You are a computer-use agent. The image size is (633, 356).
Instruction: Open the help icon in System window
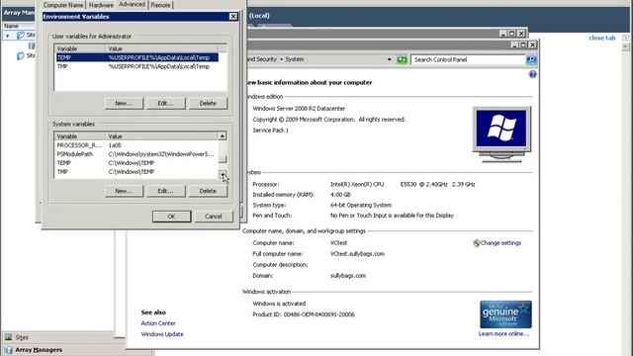[x=532, y=74]
